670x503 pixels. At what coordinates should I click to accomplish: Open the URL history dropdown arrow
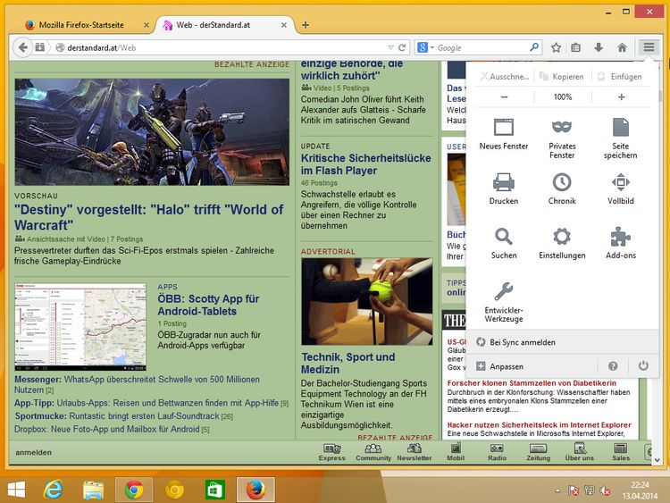pyautogui.click(x=390, y=47)
